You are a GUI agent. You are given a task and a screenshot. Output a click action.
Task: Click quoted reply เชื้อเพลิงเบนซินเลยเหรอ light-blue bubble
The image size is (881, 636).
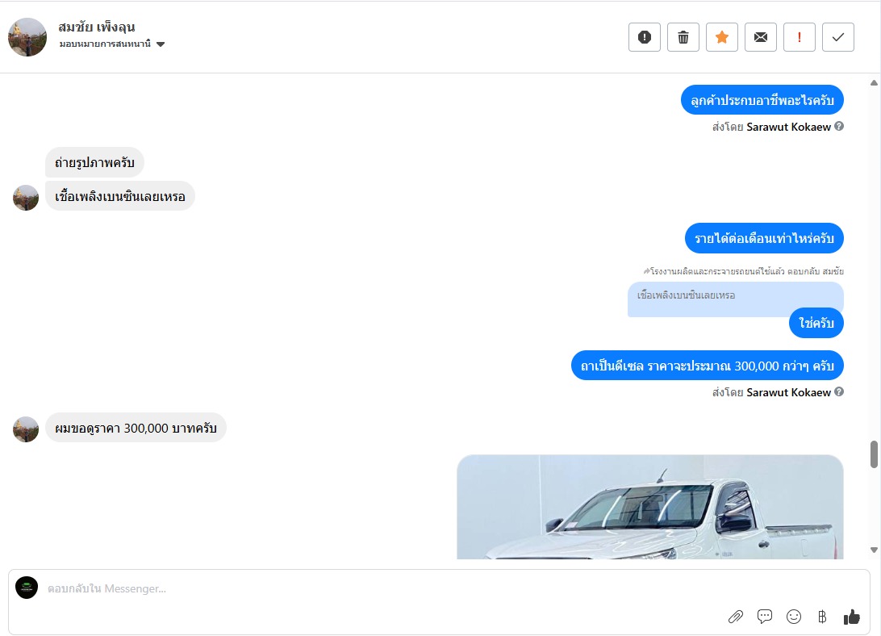(x=736, y=299)
